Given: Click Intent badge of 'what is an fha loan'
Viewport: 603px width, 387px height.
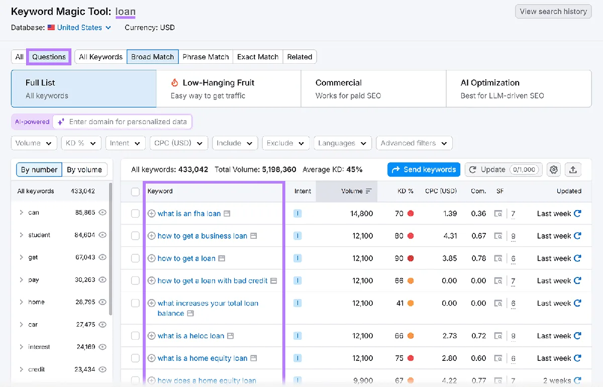Looking at the screenshot, I should click(297, 214).
